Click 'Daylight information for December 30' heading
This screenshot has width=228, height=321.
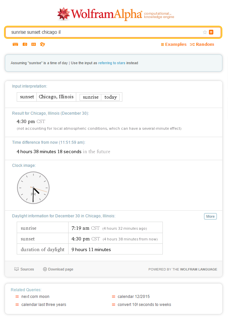pyautogui.click(x=64, y=216)
